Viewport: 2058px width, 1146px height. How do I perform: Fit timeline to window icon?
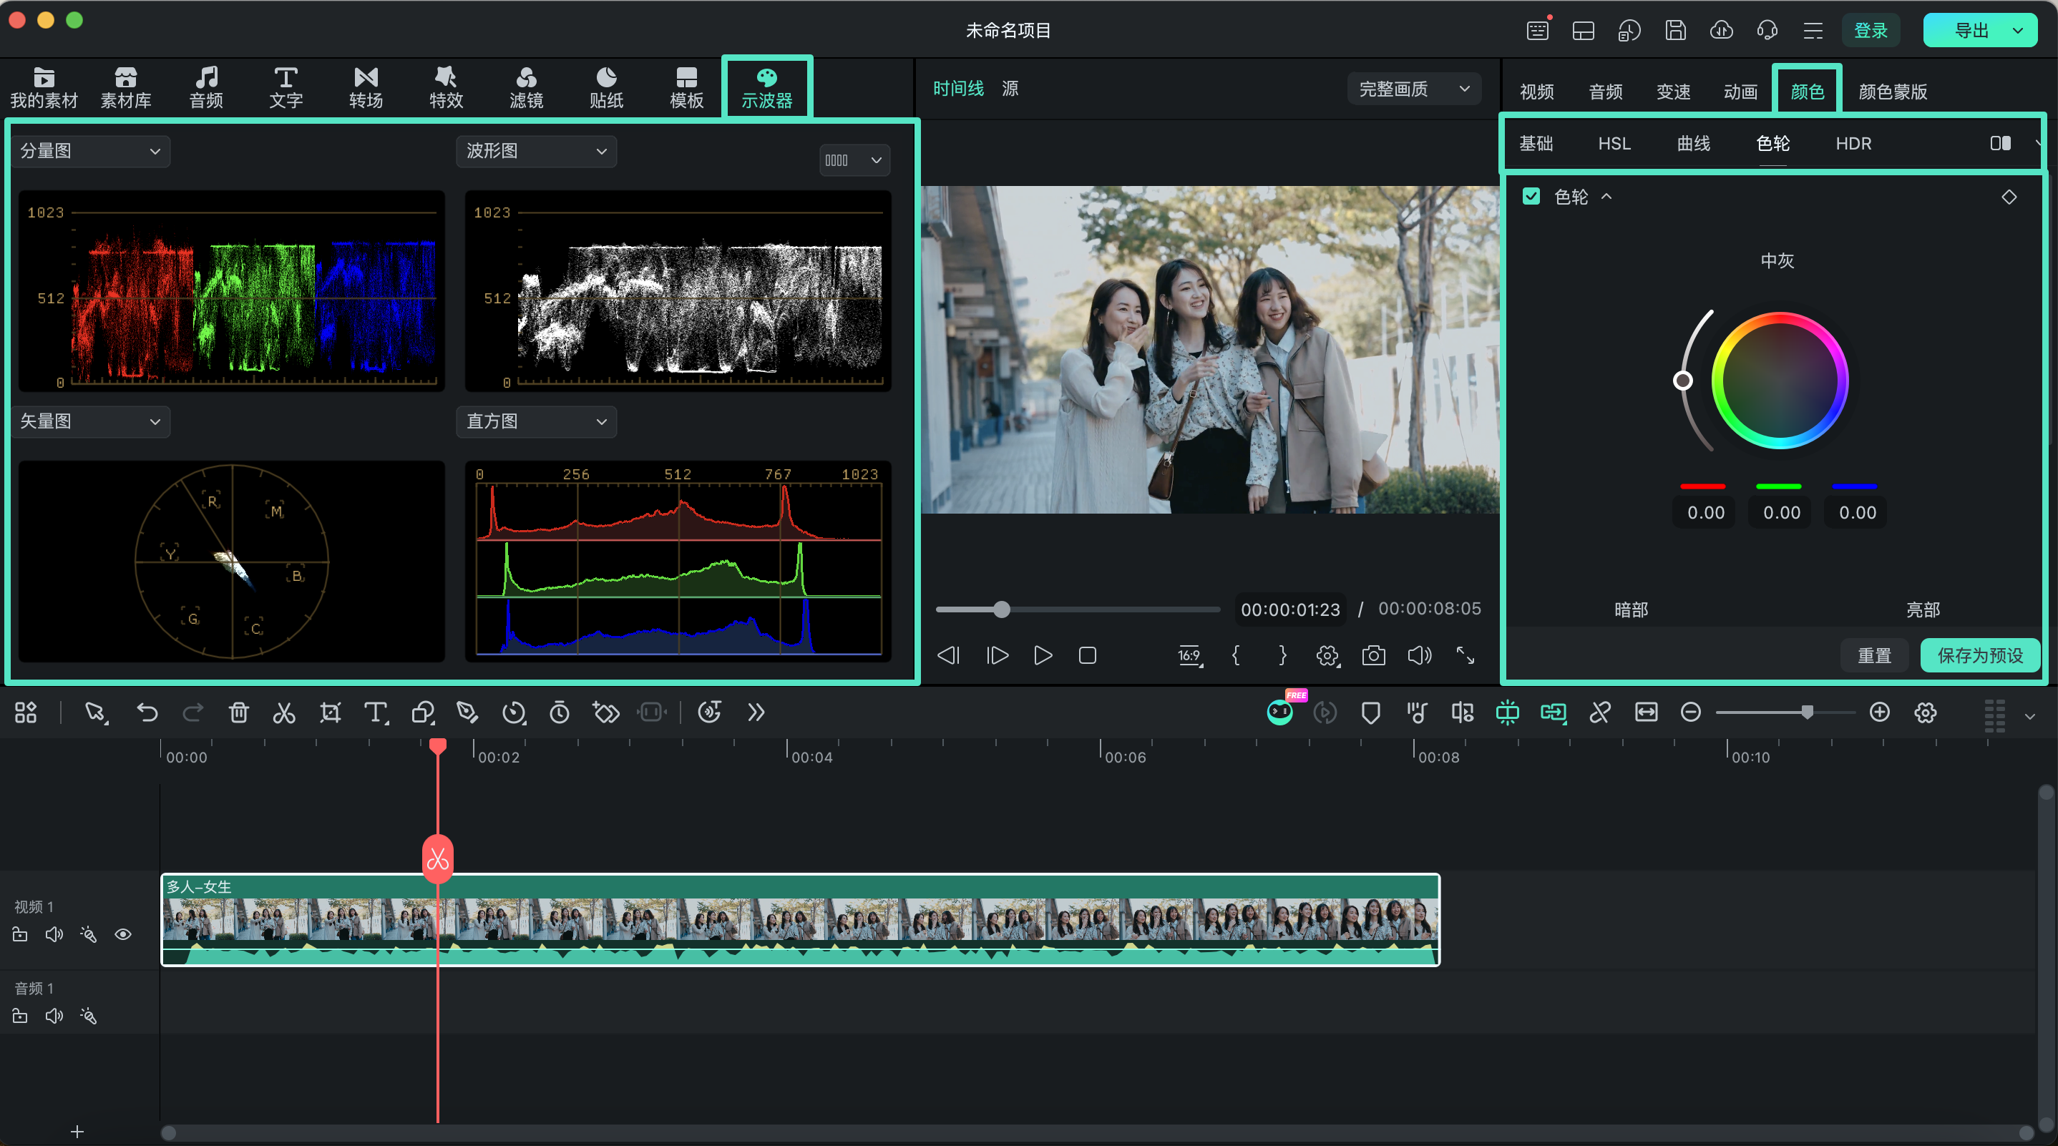pyautogui.click(x=1646, y=712)
